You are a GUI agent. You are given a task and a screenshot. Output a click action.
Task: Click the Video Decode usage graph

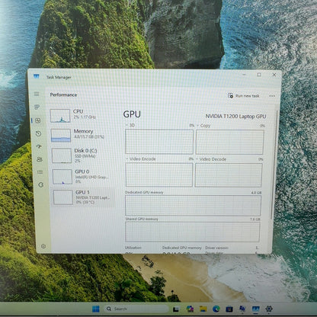click(x=229, y=175)
